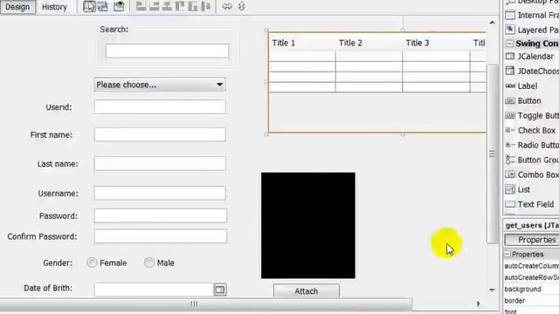The height and width of the screenshot is (314, 559).
Task: Choose Radio Button in palette
Action: tap(532, 145)
